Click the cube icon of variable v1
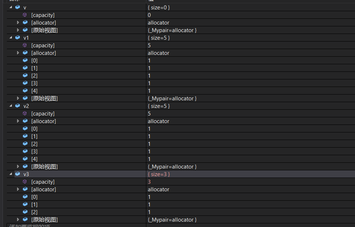 tap(18, 38)
